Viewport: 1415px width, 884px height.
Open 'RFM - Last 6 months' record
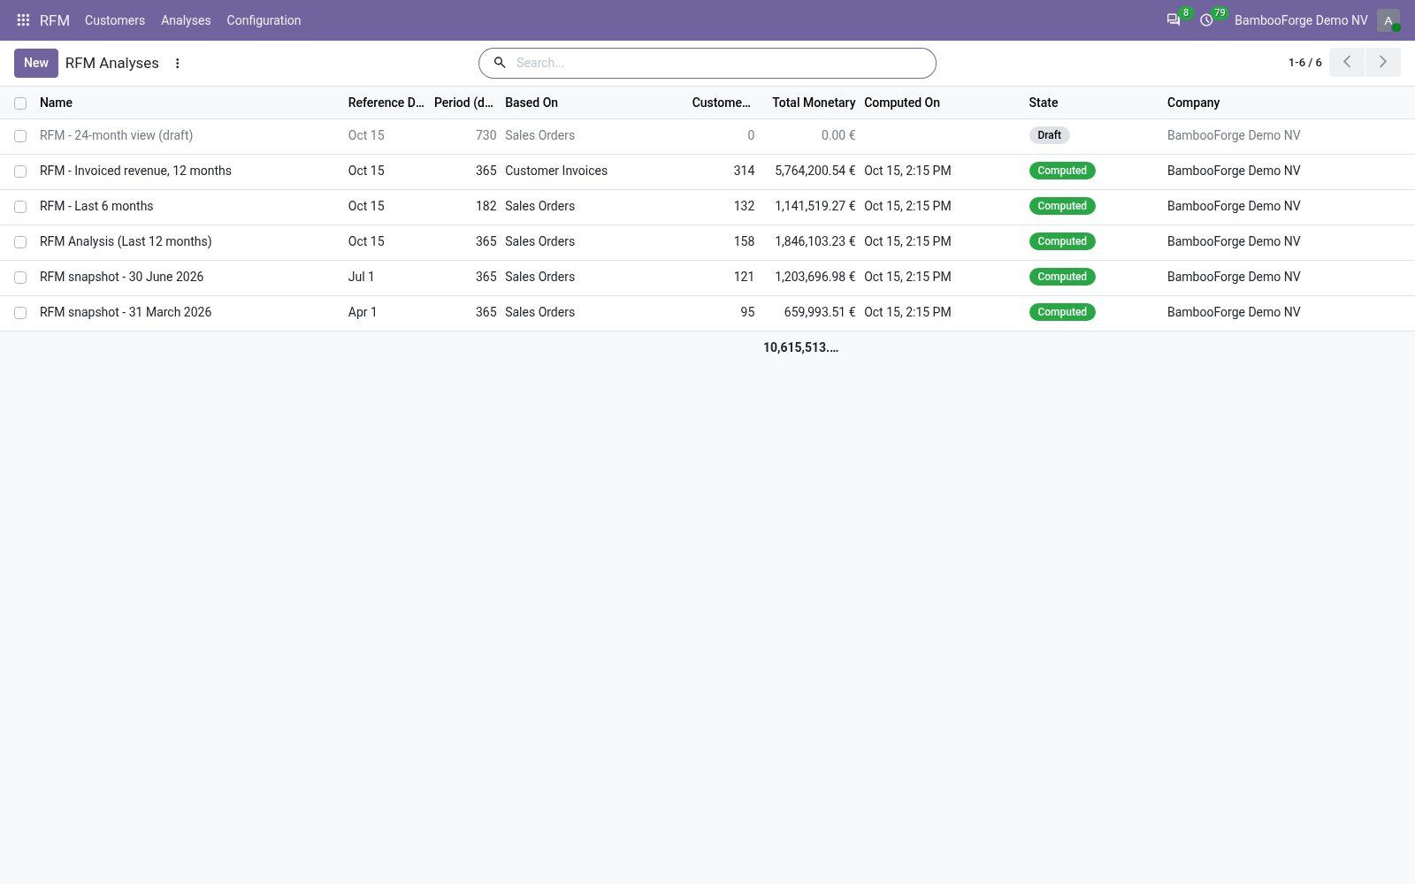click(x=96, y=206)
